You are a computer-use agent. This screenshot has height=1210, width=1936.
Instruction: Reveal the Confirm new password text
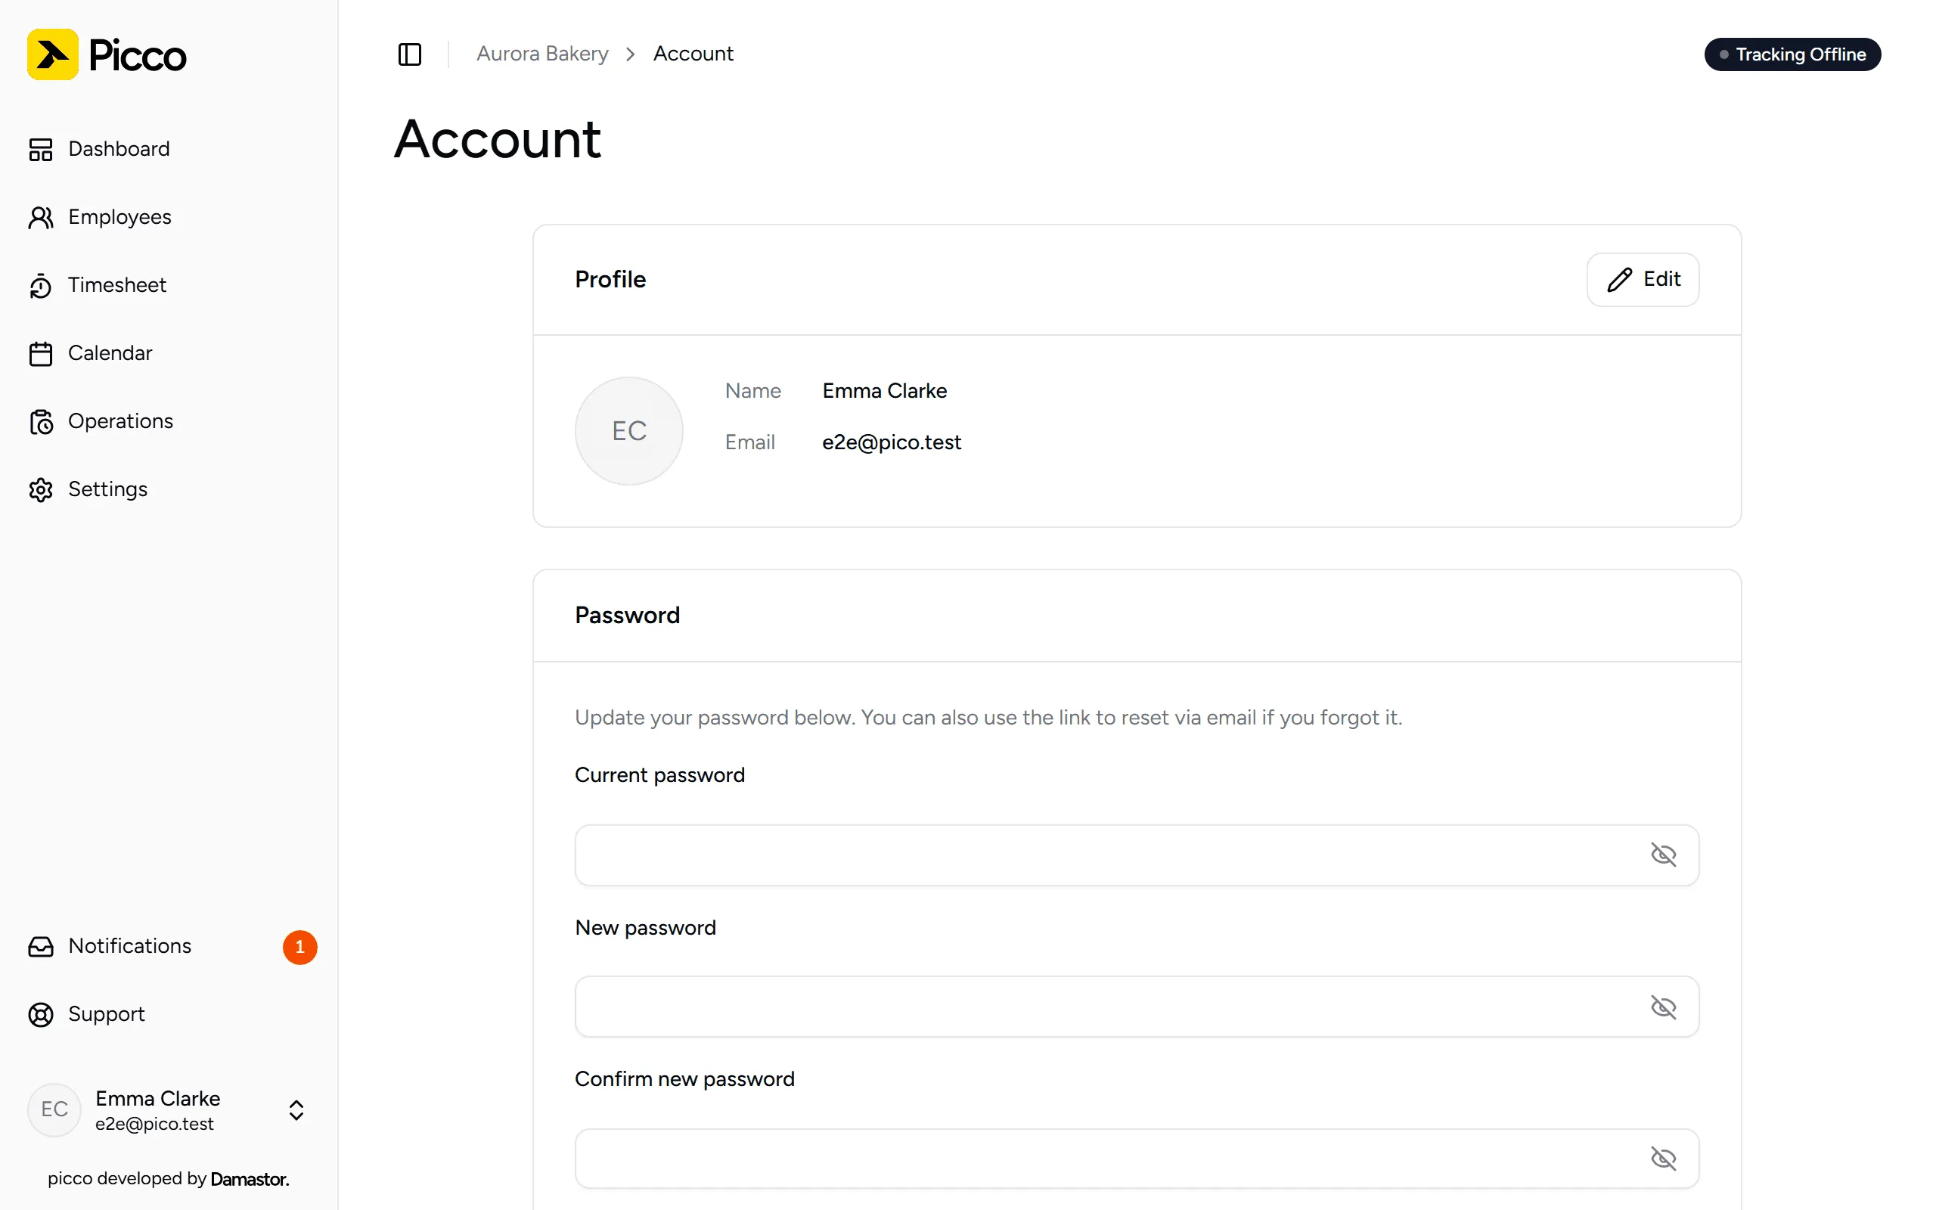(x=1663, y=1158)
